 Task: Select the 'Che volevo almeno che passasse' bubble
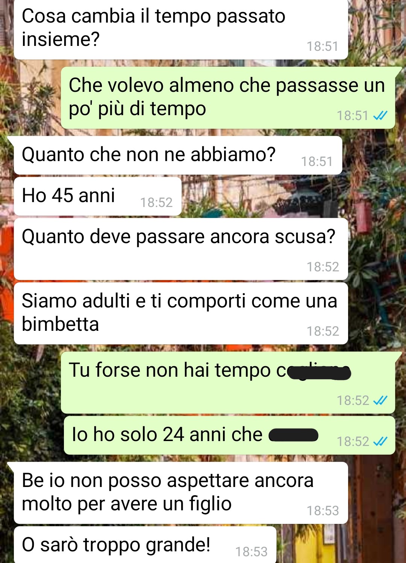228,98
